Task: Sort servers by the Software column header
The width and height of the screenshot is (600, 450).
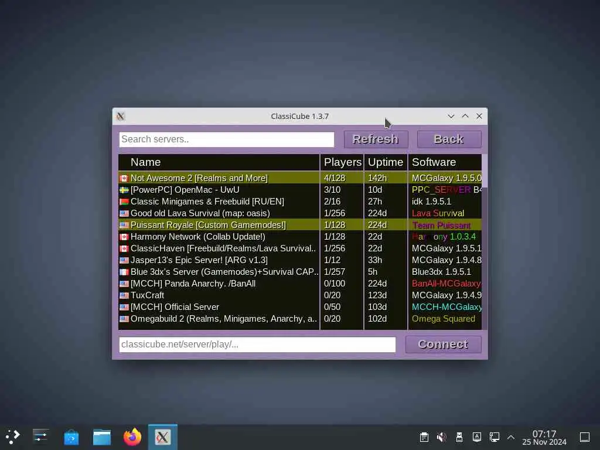Action: [x=445, y=162]
